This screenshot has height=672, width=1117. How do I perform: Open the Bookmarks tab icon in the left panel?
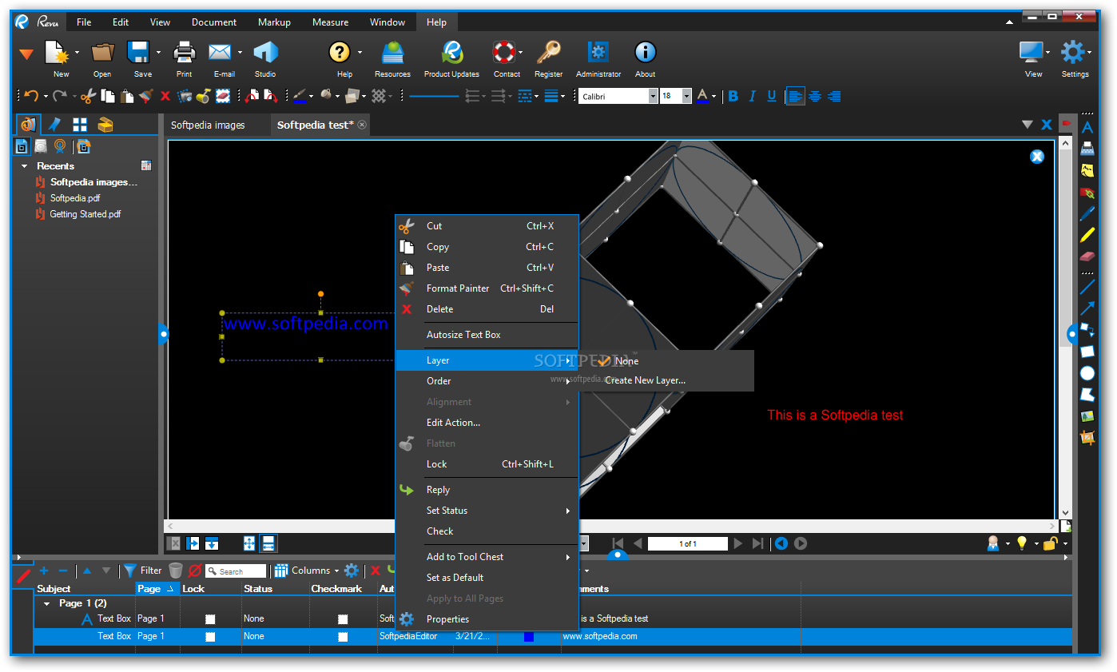[x=54, y=125]
